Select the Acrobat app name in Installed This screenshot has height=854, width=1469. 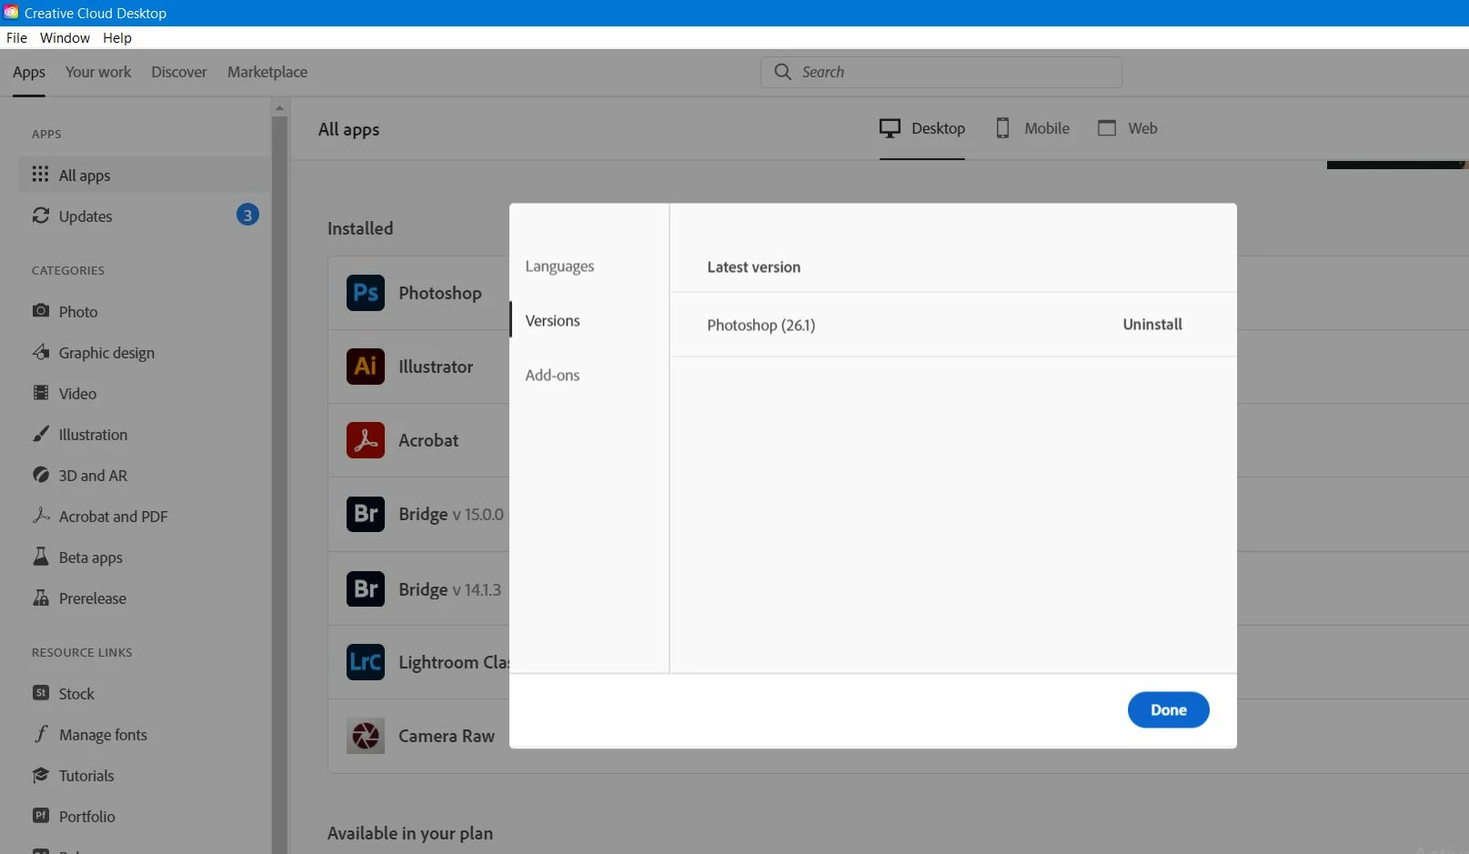coord(428,440)
